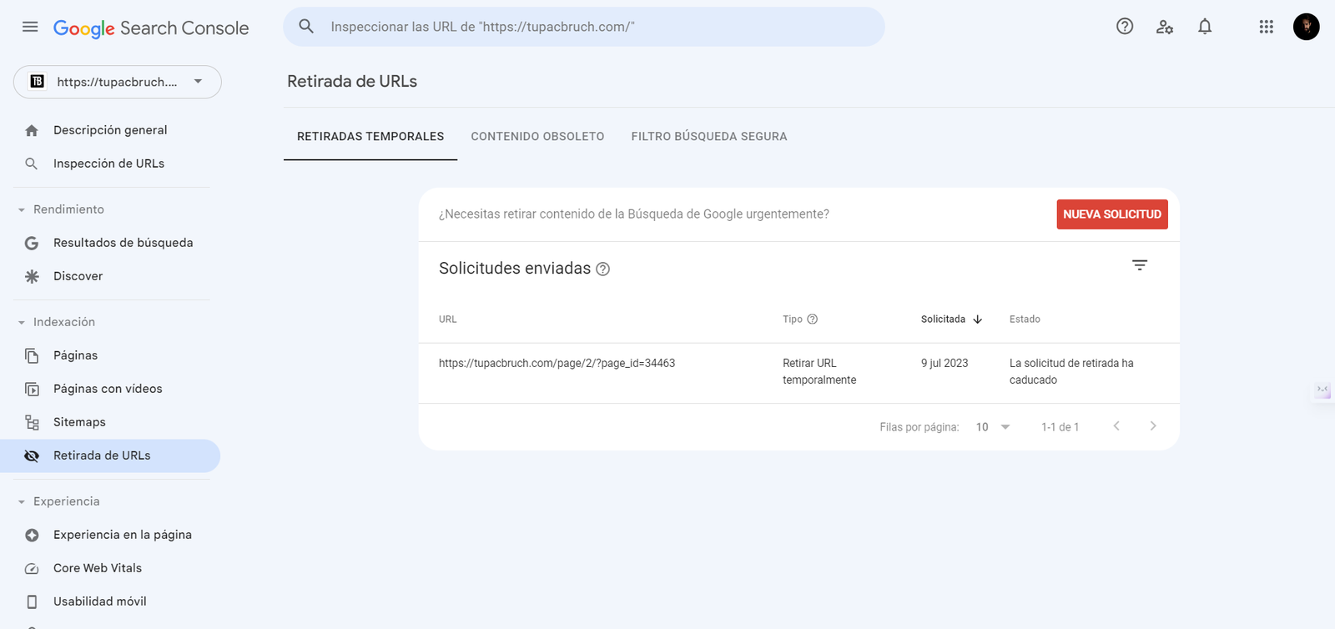Click the Discover asterisk icon
The height and width of the screenshot is (629, 1335).
click(x=32, y=276)
